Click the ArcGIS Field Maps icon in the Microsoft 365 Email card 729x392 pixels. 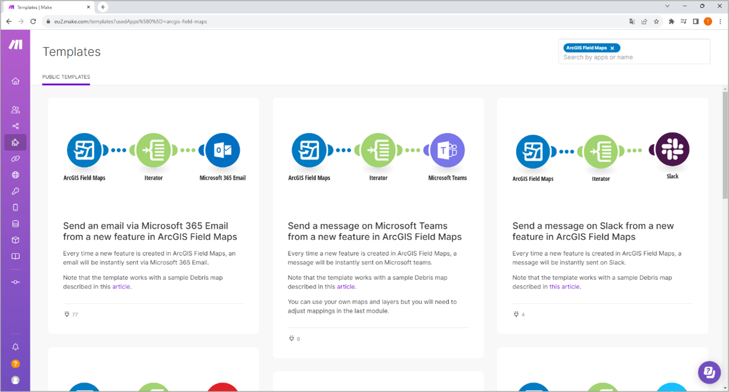(x=84, y=150)
